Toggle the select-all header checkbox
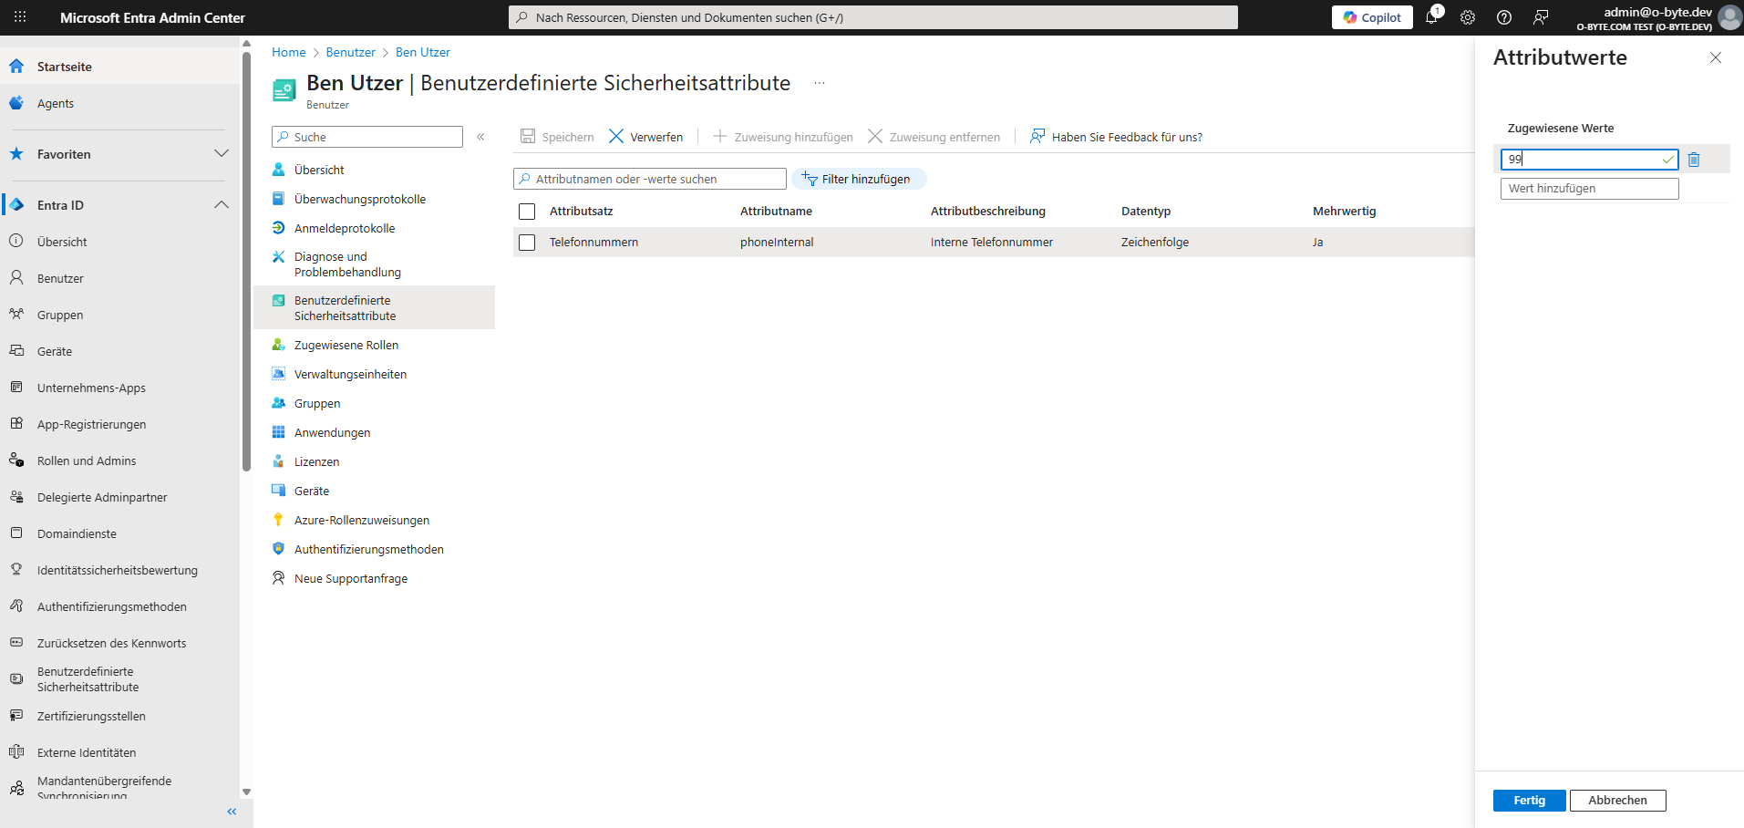Viewport: 1744px width, 828px height. coord(527,212)
